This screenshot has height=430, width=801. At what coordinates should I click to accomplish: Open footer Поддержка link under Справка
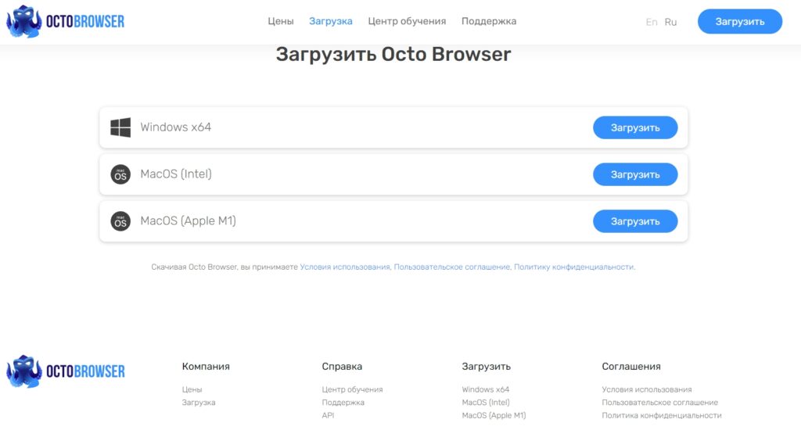click(343, 403)
